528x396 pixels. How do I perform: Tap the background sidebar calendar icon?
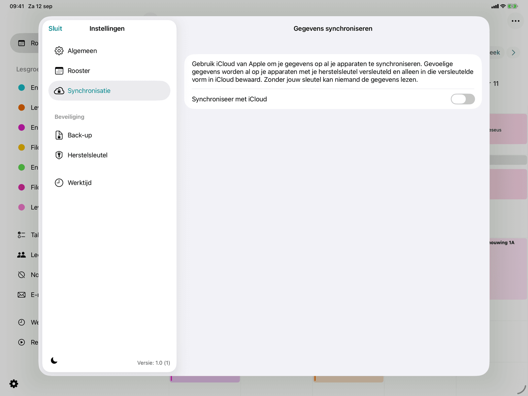21,43
